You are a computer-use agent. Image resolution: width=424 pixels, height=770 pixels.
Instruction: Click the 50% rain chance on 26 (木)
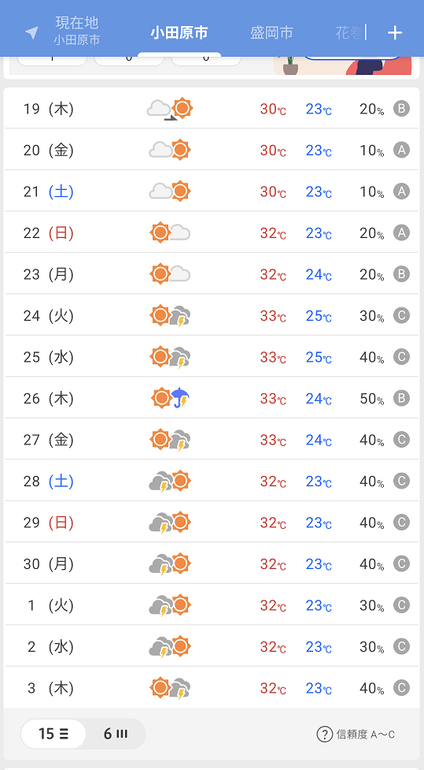pyautogui.click(x=372, y=399)
